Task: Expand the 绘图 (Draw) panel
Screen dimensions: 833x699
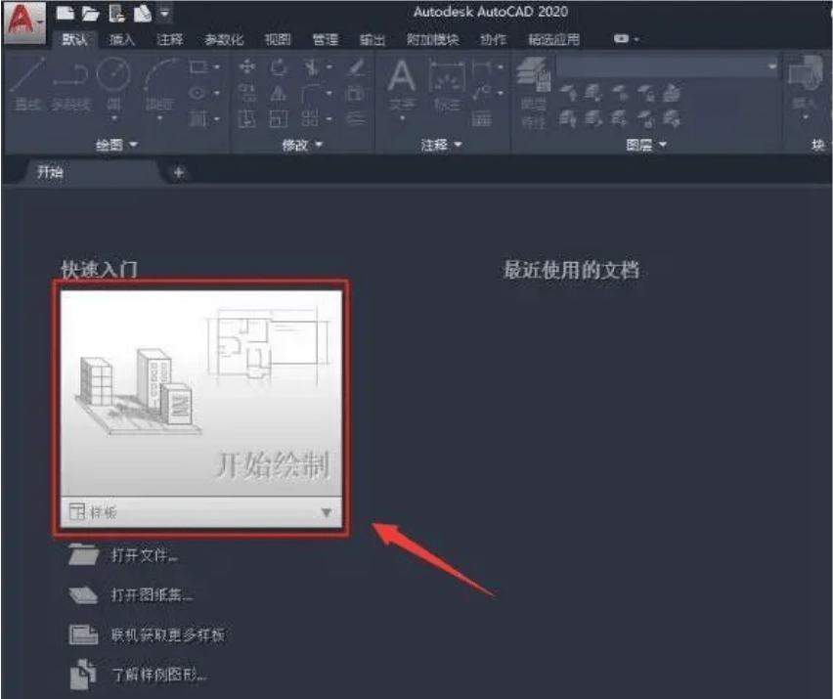Action: coord(117,144)
